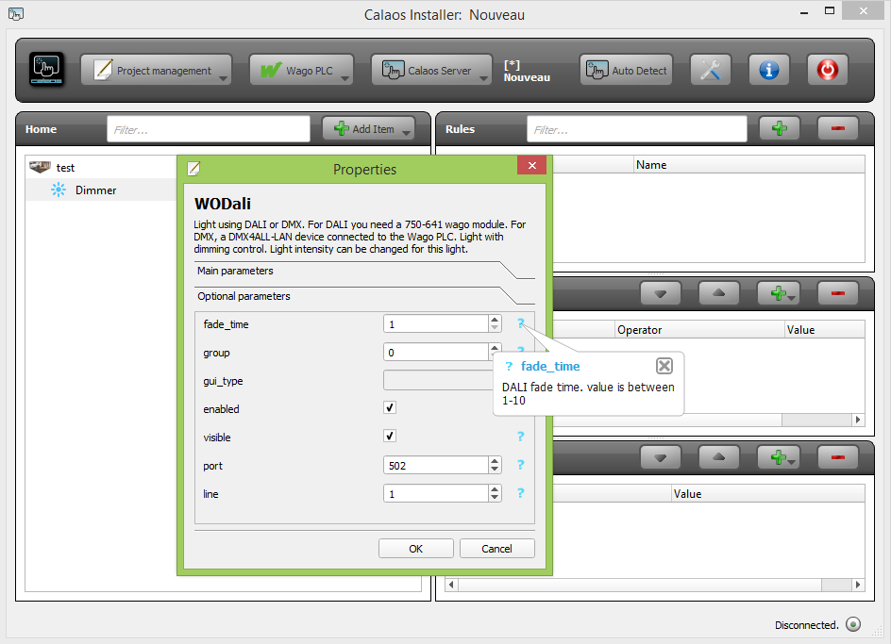891x644 pixels.
Task: Open Project management menu
Action: coord(157,70)
